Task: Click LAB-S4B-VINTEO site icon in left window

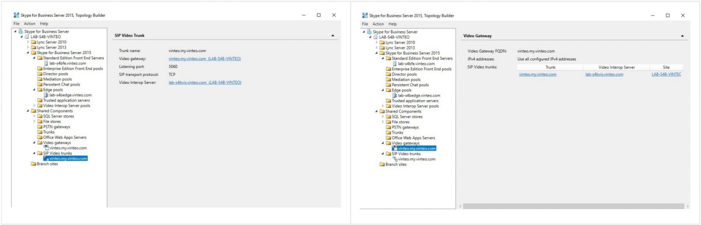Action: click(x=27, y=36)
